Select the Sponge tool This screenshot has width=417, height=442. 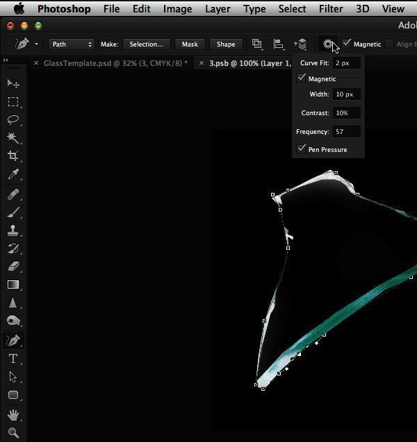tap(13, 321)
